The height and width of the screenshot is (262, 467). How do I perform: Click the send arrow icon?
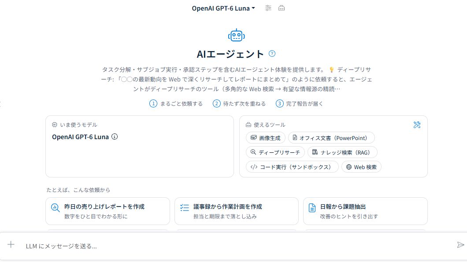(x=460, y=245)
